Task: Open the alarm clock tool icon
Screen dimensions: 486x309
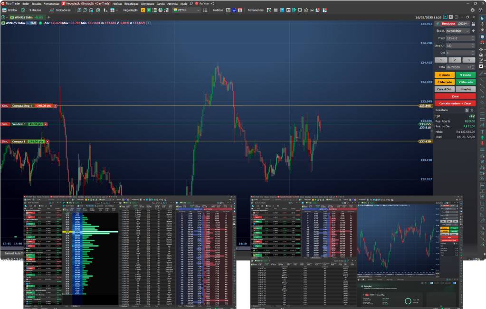Action: click(299, 10)
